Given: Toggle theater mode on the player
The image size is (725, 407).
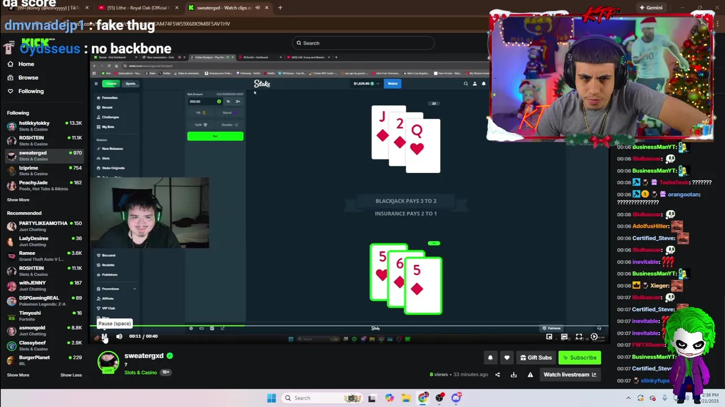Looking at the screenshot, I should [564, 337].
